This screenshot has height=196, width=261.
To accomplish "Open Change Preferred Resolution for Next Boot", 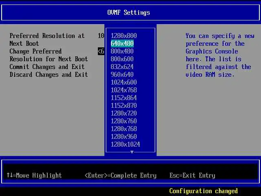I will point(49,55).
